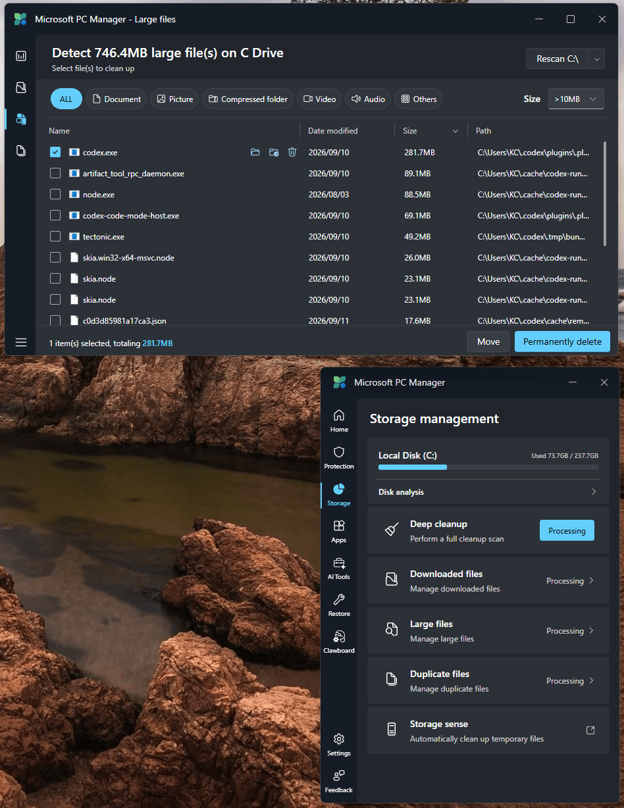Delete codex.exe using the trash icon
The image size is (624, 808).
pos(292,153)
